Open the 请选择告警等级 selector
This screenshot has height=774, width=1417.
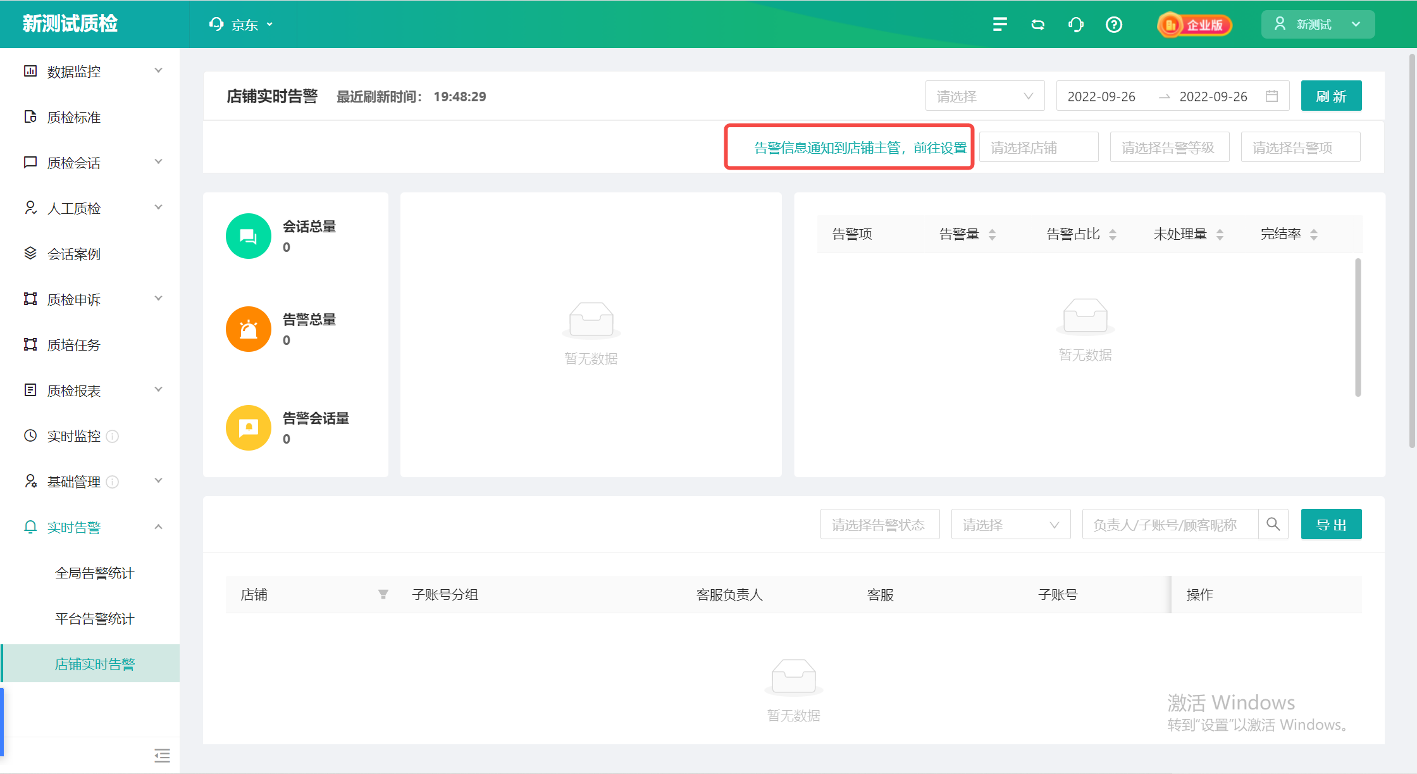coord(1170,147)
